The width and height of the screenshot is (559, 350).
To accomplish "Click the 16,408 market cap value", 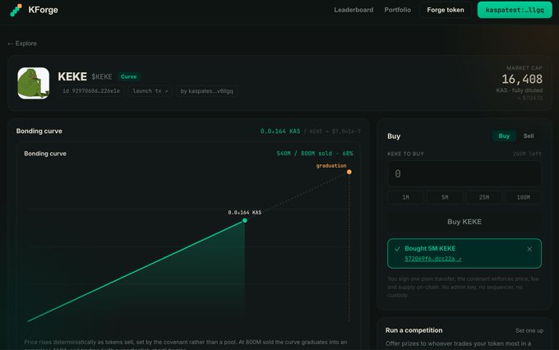I will click(x=522, y=79).
